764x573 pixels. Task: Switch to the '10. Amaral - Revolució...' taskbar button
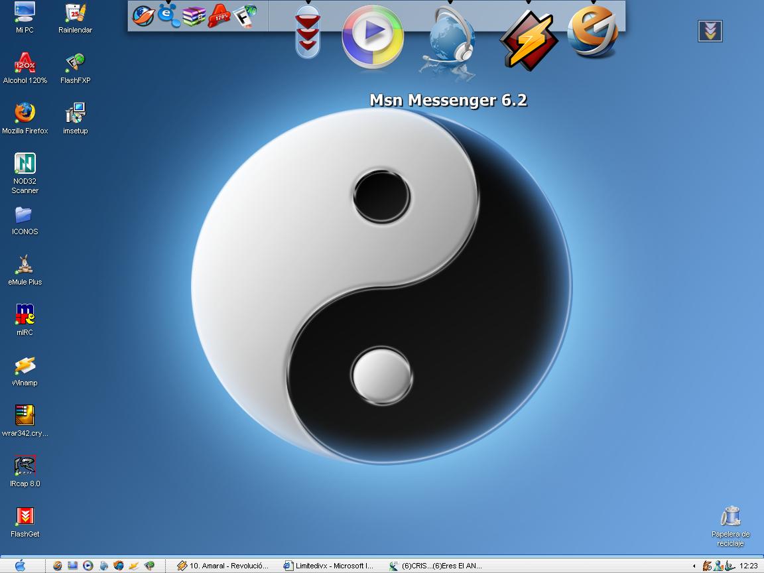(223, 566)
